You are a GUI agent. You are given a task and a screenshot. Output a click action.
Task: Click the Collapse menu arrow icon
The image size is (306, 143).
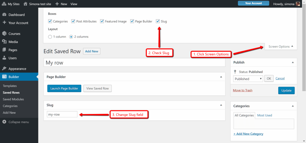(4, 122)
